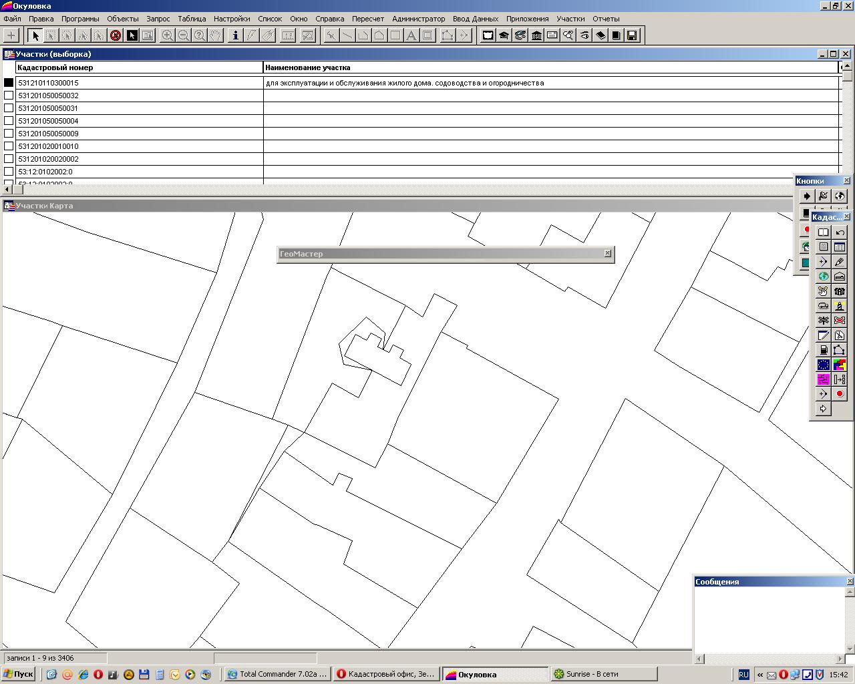Click the table's horizontal scrollbar left arrow
Image resolution: width=855 pixels, height=684 pixels.
point(8,190)
